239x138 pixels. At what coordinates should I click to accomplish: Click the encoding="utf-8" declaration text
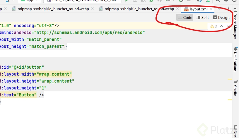(x=34, y=26)
